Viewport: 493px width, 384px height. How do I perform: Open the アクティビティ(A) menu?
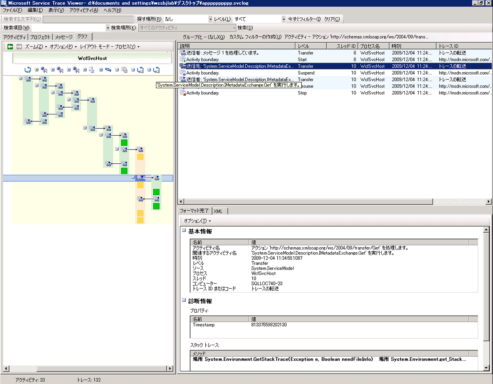pos(84,10)
